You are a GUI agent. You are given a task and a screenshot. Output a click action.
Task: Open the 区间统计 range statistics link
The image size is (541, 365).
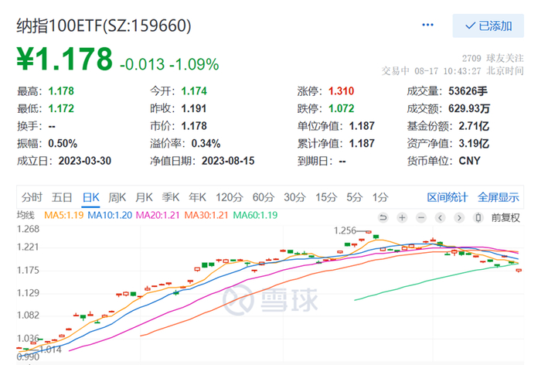(x=447, y=197)
